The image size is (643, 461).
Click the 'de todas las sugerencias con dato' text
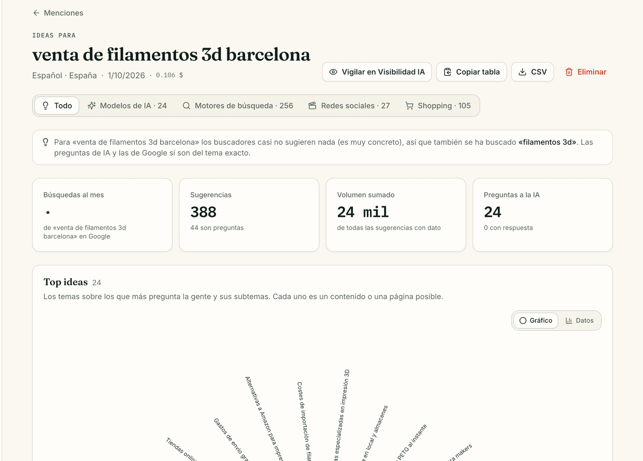point(389,227)
